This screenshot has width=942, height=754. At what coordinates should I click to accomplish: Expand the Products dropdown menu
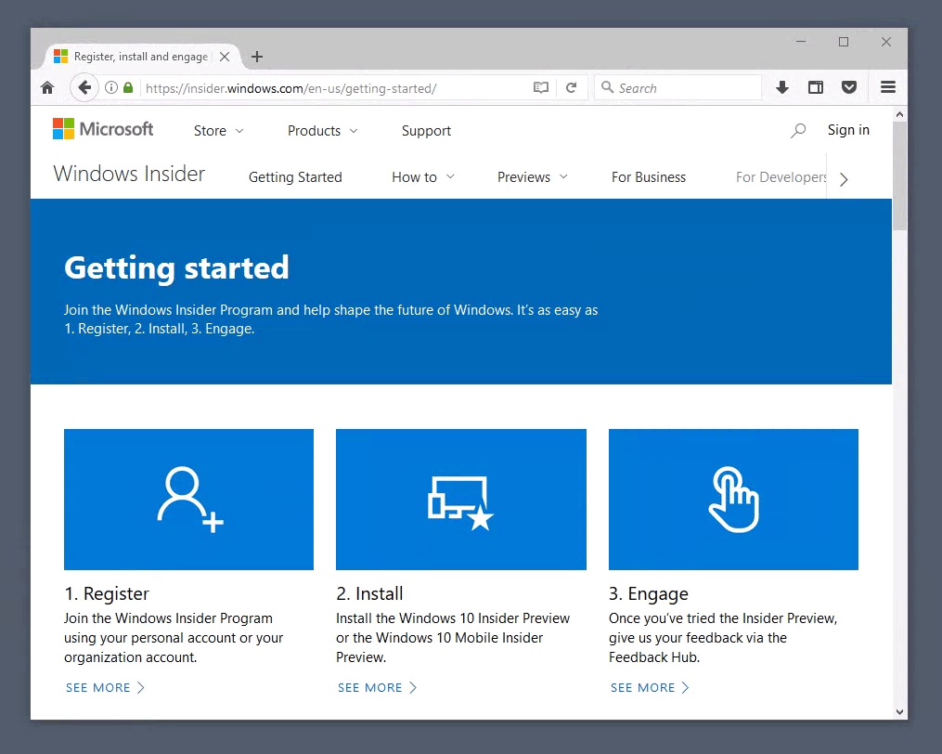(322, 131)
